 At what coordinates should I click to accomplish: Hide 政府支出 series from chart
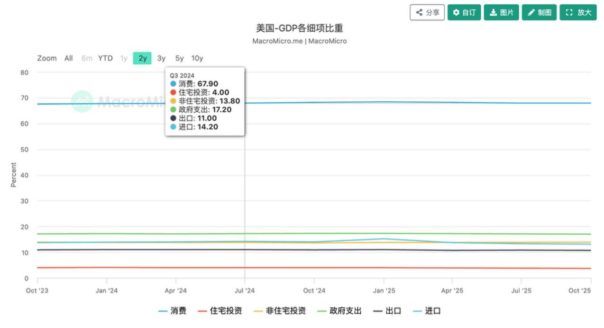339,311
